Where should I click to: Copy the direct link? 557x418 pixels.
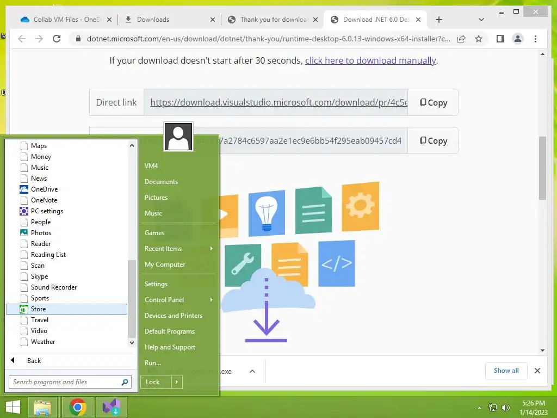click(433, 103)
